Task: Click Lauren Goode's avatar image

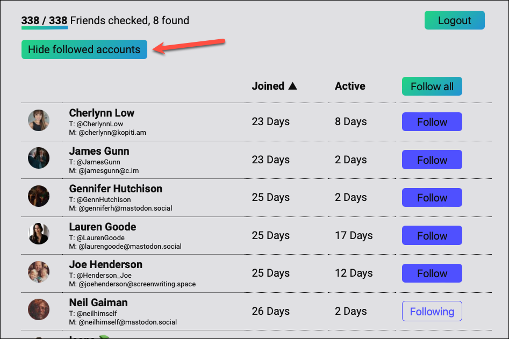Action: point(39,234)
